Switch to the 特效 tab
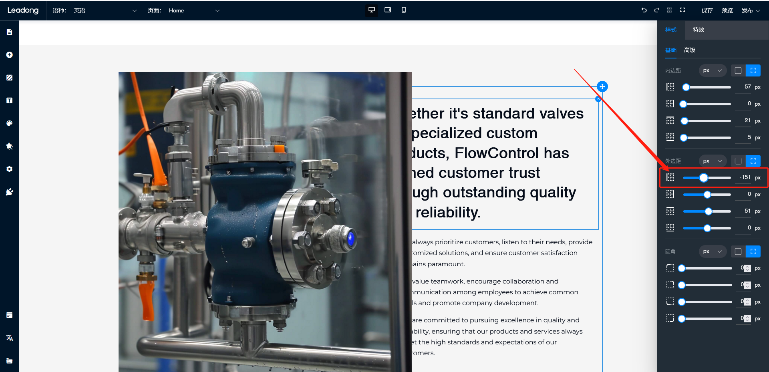The width and height of the screenshot is (769, 372). 698,30
